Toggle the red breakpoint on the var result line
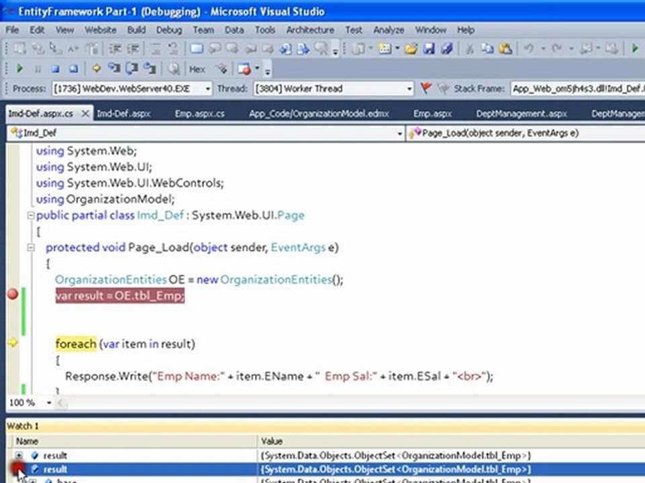Screen dimensions: 645x483 click(x=13, y=294)
